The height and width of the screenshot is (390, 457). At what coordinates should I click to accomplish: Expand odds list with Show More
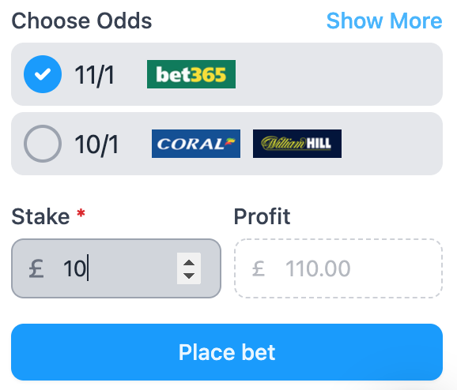384,21
